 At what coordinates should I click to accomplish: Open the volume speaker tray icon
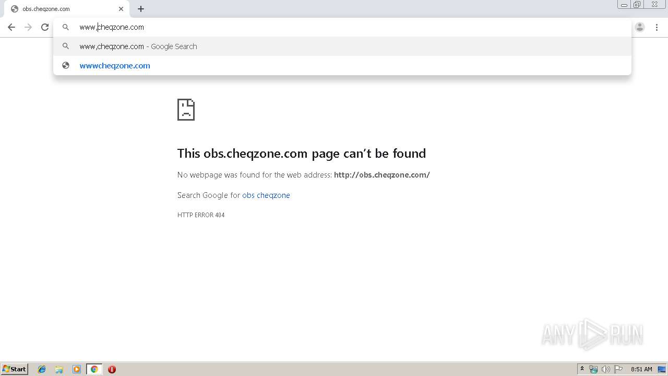[606, 369]
